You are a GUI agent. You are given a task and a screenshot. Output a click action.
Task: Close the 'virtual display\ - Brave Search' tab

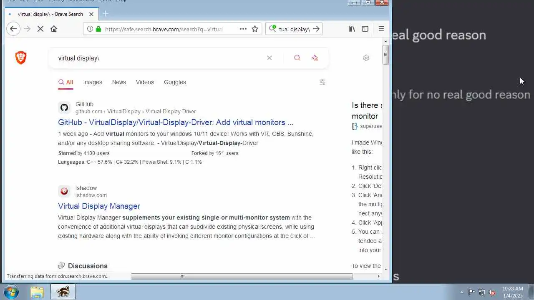tap(91, 14)
